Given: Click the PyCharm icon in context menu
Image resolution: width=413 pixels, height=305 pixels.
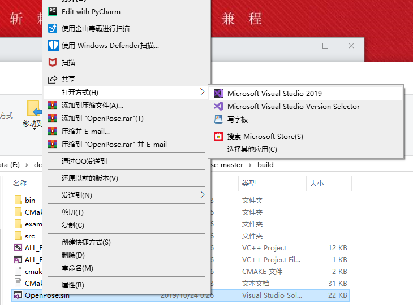Looking at the screenshot, I should pos(53,11).
